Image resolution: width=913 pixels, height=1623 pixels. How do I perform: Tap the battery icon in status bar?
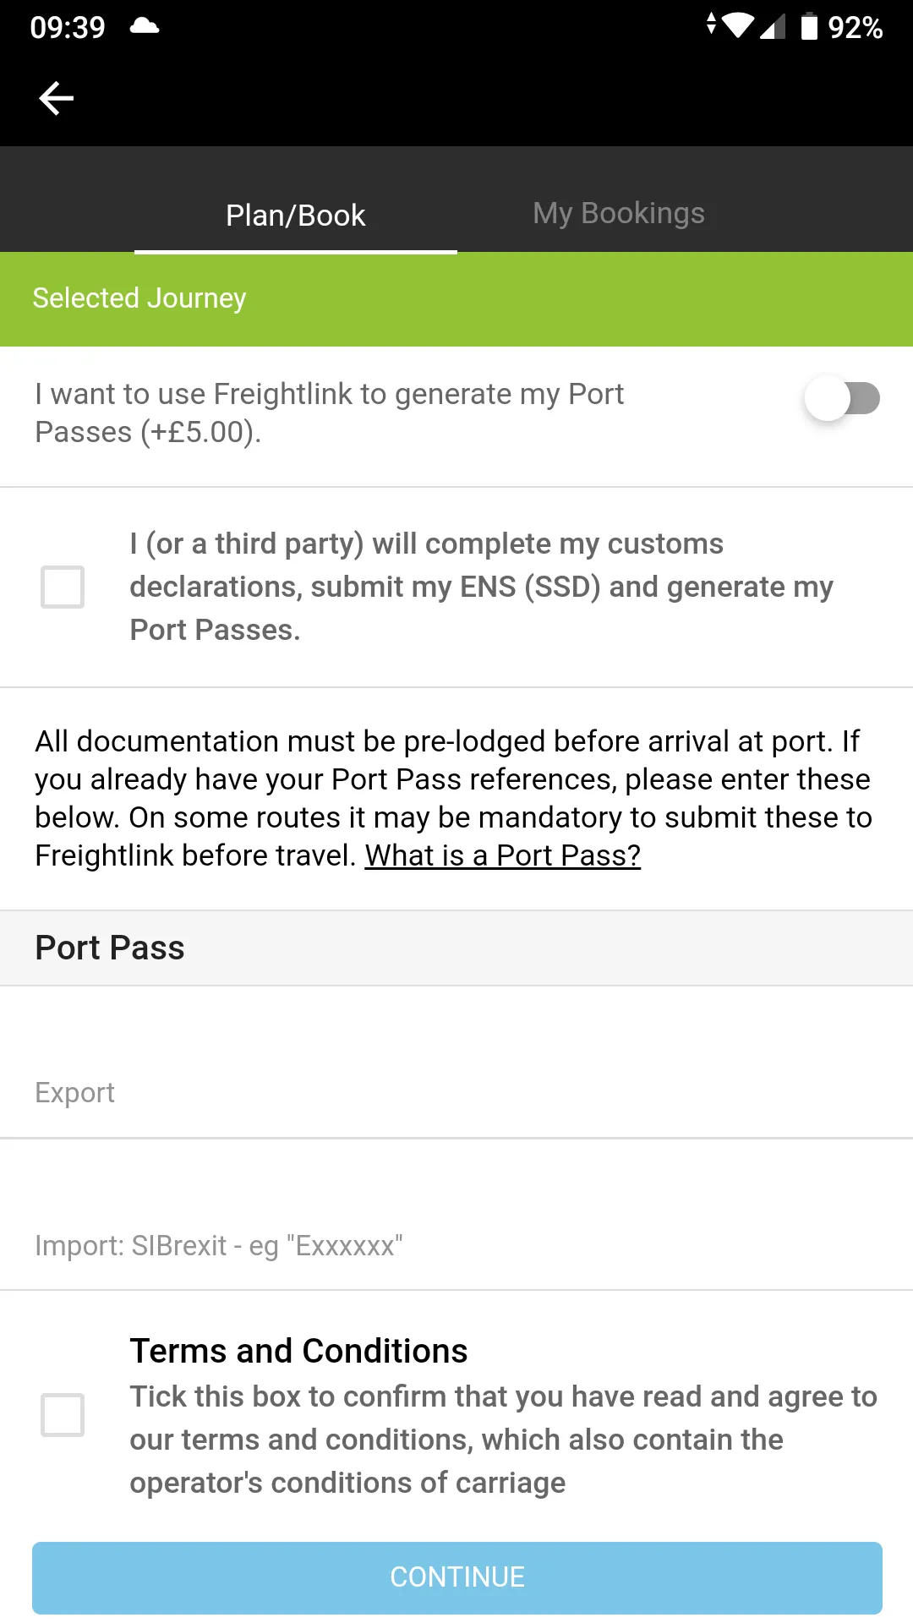[x=809, y=26]
